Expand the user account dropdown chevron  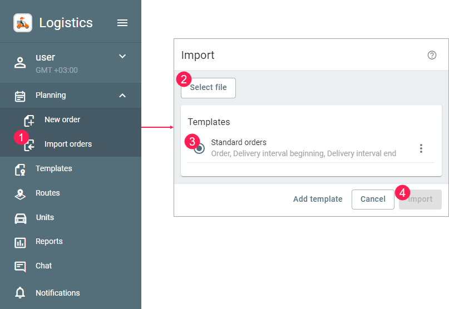pyautogui.click(x=122, y=56)
